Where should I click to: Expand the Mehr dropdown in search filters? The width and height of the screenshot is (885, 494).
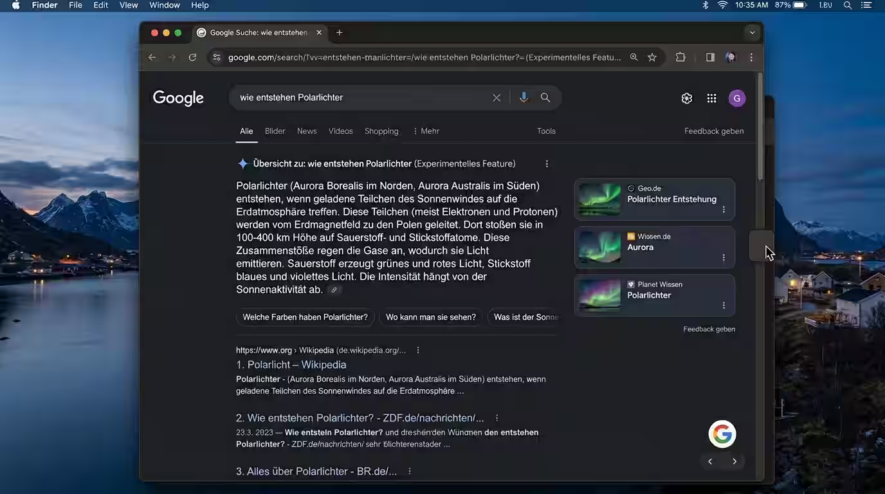tap(426, 131)
